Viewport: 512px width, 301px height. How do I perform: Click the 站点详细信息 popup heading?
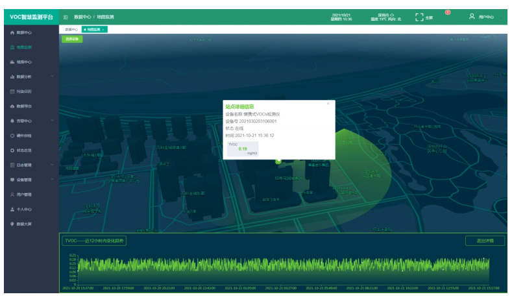point(239,107)
